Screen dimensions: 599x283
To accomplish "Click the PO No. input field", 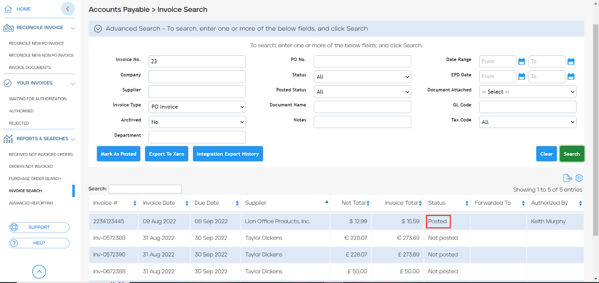I will pos(362,61).
